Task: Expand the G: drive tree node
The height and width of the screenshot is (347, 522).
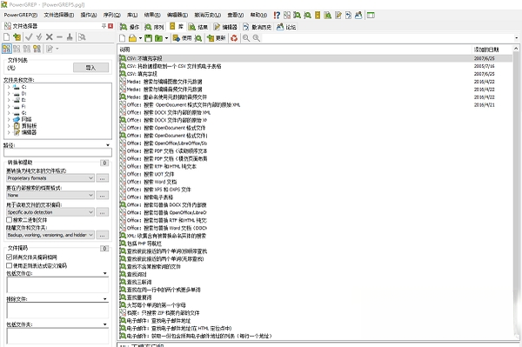Action: coord(9,113)
